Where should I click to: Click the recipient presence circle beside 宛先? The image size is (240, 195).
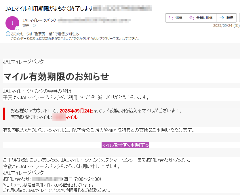(x=34, y=26)
